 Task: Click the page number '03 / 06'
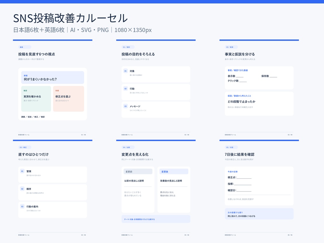290,135
